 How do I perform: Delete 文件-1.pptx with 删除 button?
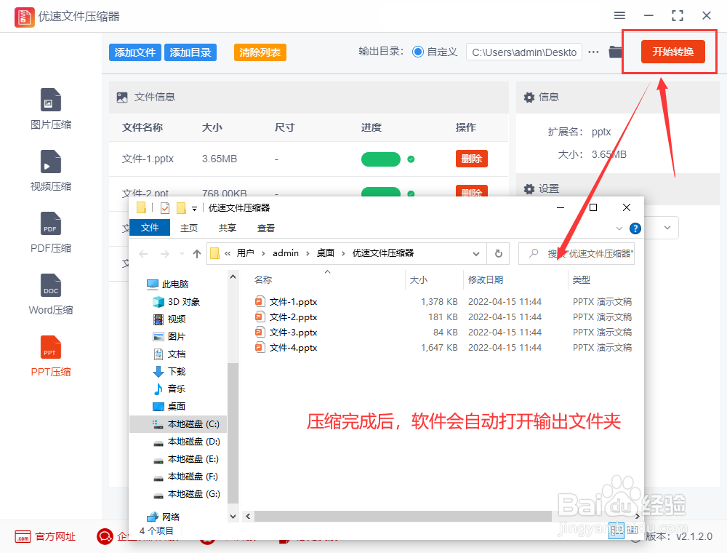(x=472, y=159)
